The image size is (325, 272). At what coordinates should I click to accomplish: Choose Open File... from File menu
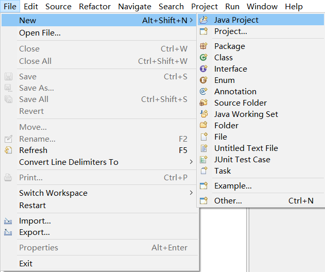point(99,33)
